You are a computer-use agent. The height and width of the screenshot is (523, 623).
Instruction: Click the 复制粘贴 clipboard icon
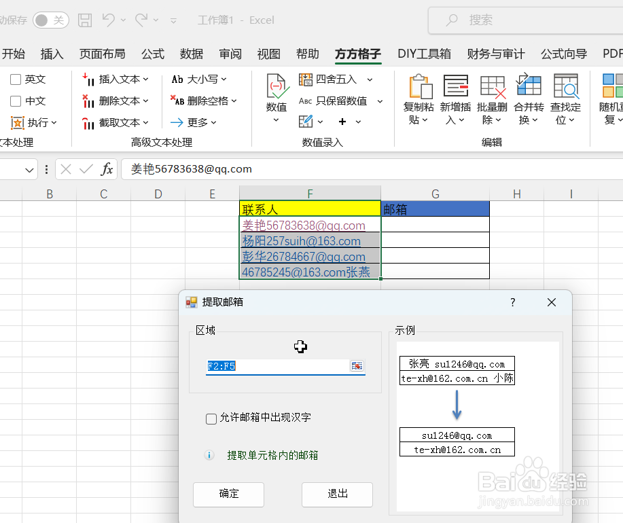coord(421,86)
